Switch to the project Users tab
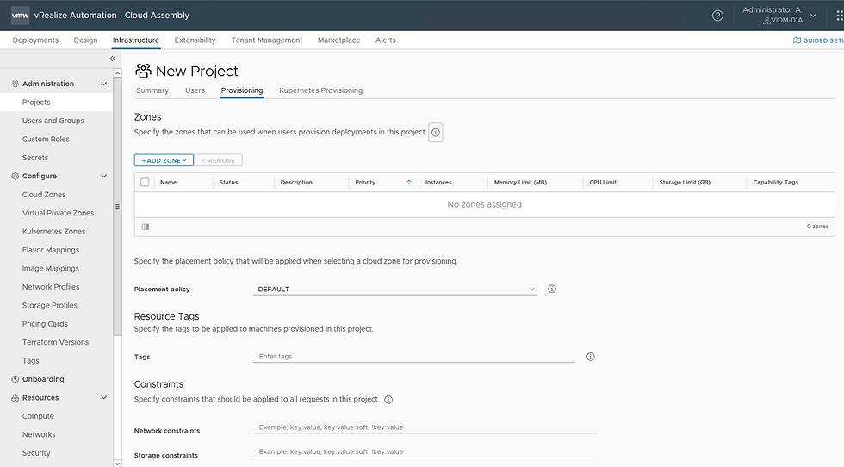 click(x=195, y=90)
